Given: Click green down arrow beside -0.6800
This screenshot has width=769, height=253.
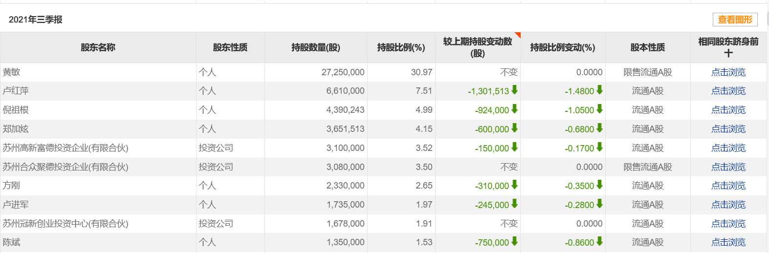Looking at the screenshot, I should [599, 128].
